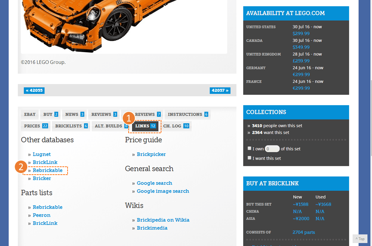Open Rebrickable under Parts lists
This screenshot has width=372, height=246.
pyautogui.click(x=48, y=207)
